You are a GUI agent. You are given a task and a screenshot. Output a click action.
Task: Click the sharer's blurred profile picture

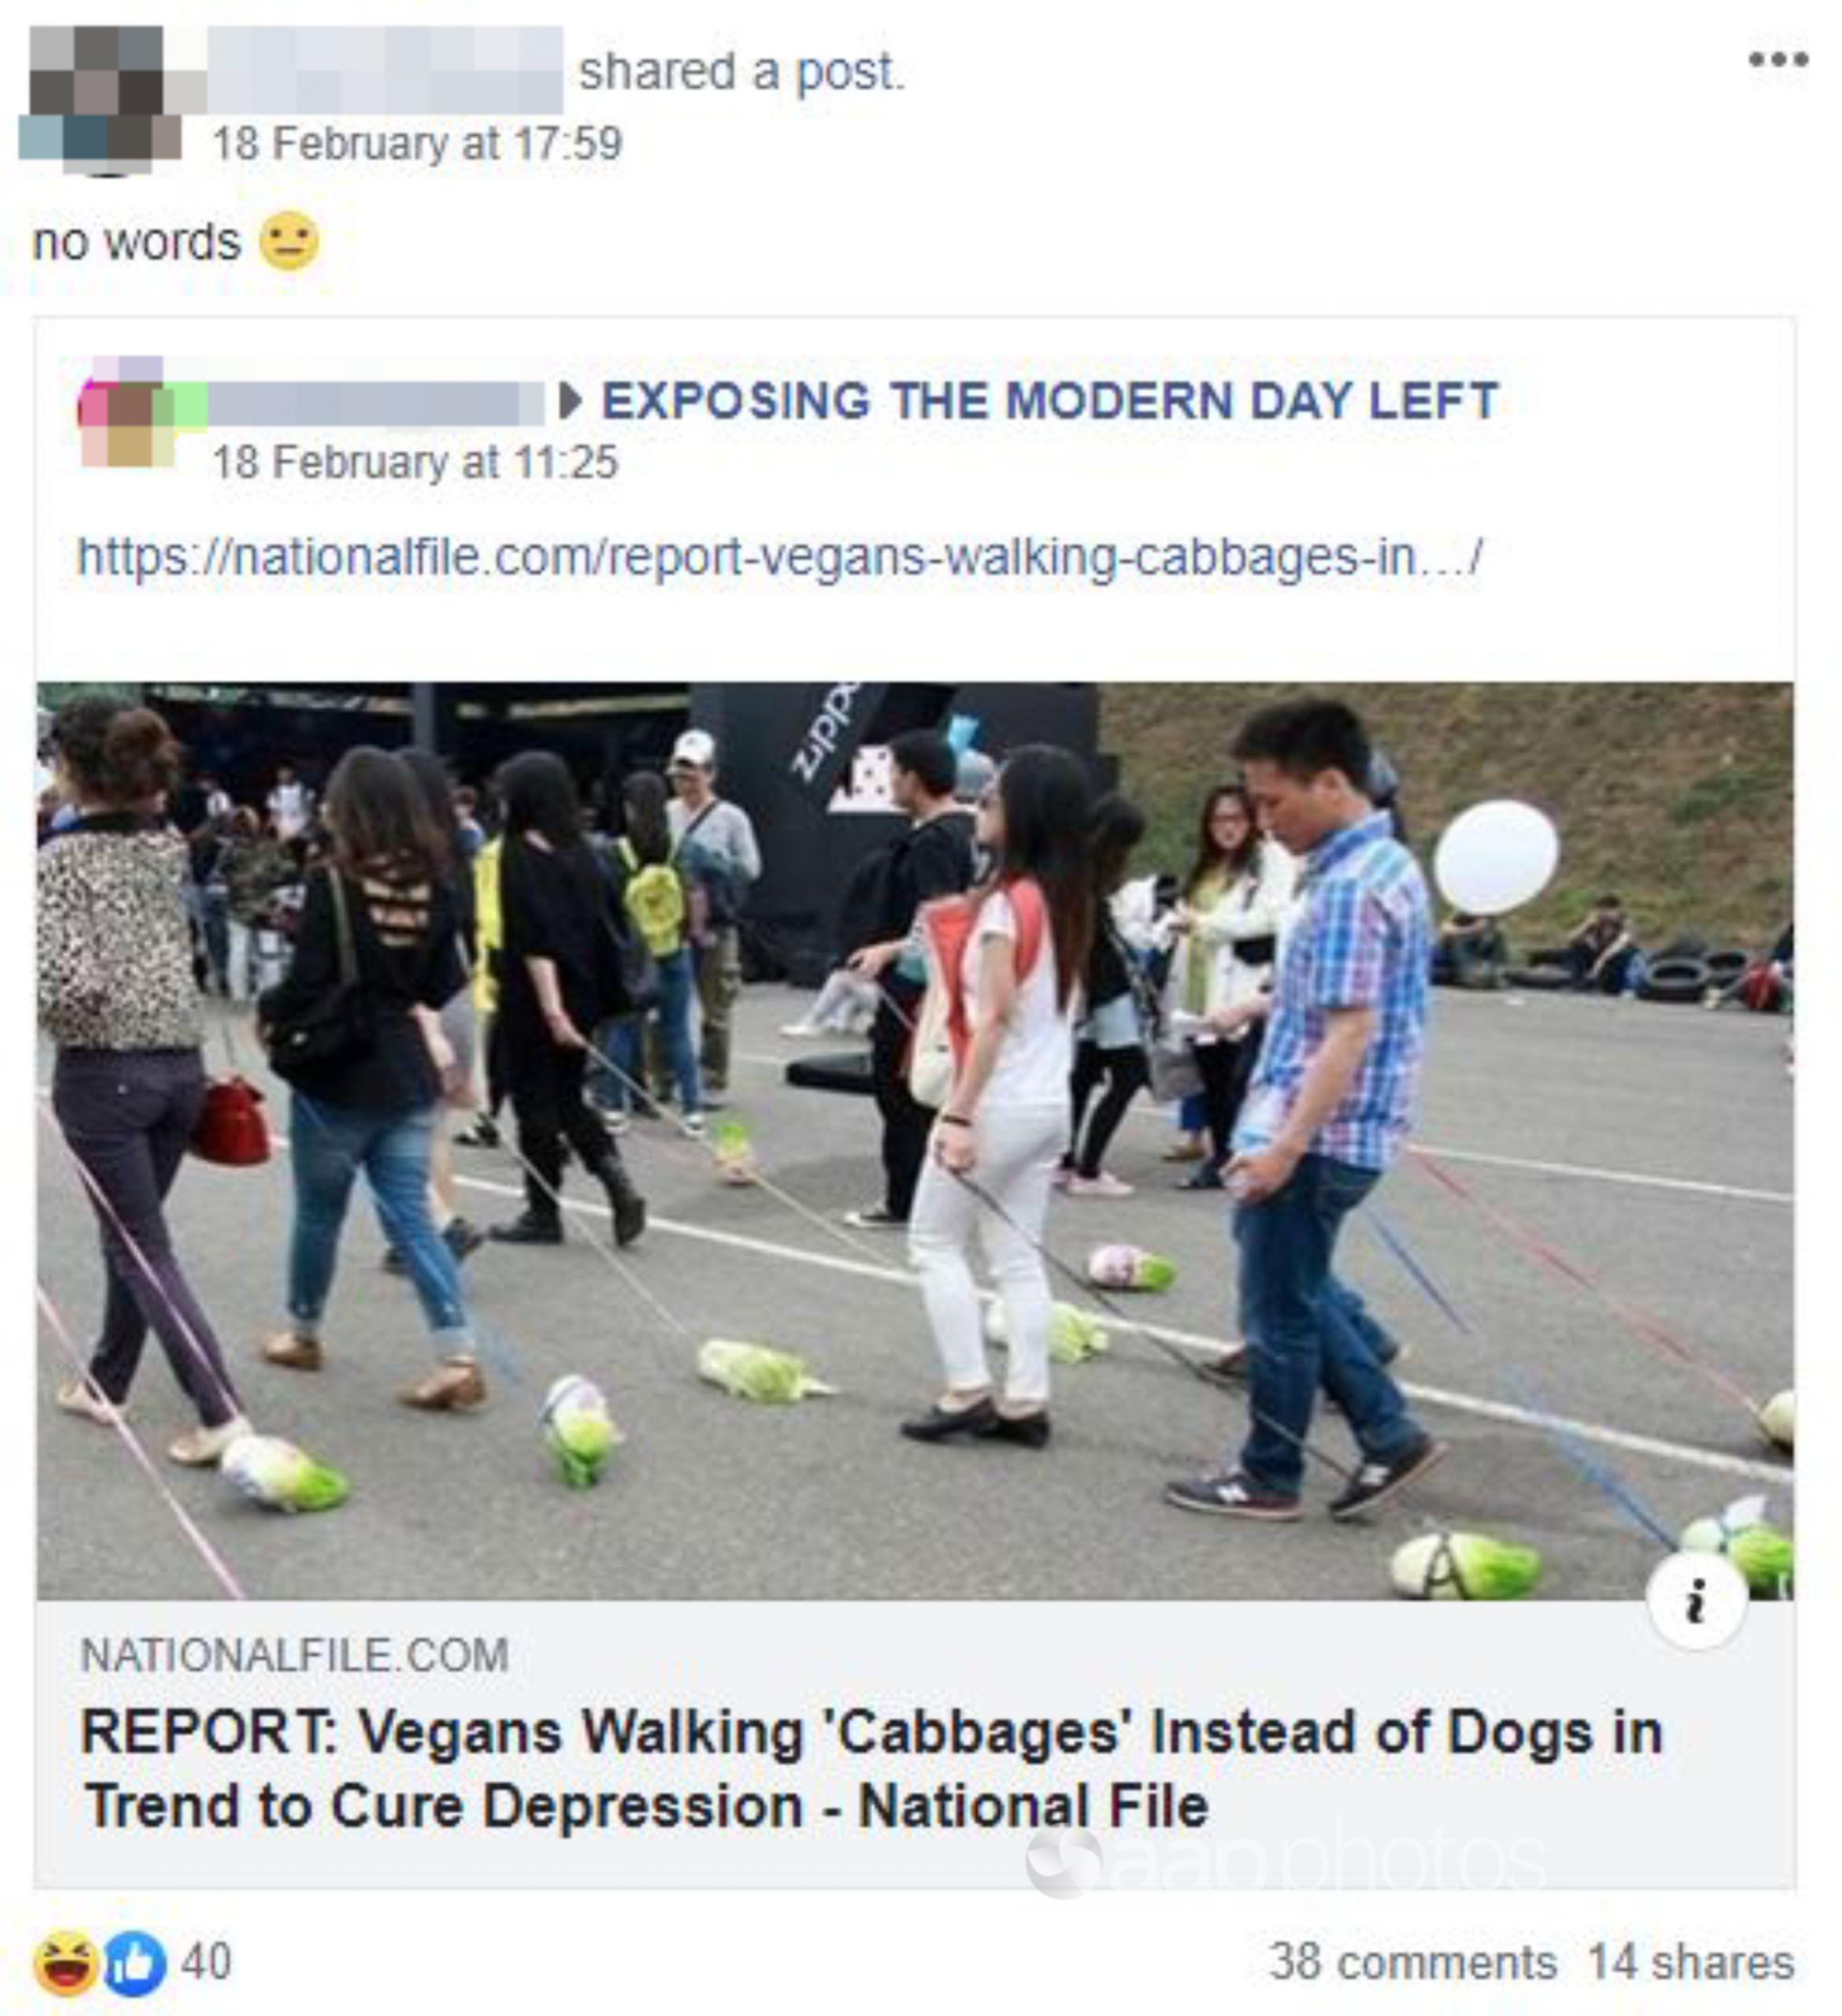tap(100, 100)
